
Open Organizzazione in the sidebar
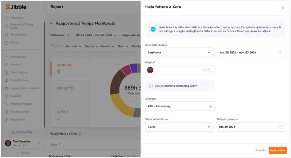20,112
